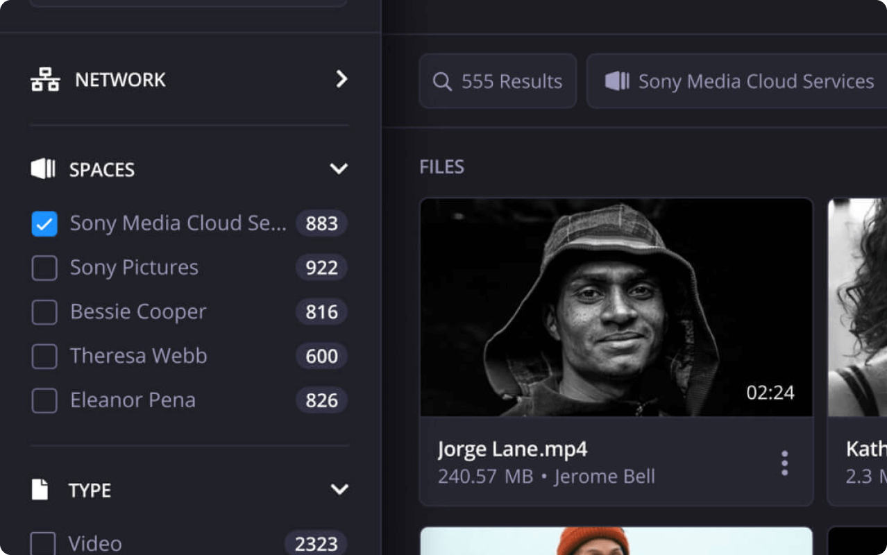Enable the Sony Pictures checkbox
Screen dimensions: 887x555
click(x=44, y=268)
